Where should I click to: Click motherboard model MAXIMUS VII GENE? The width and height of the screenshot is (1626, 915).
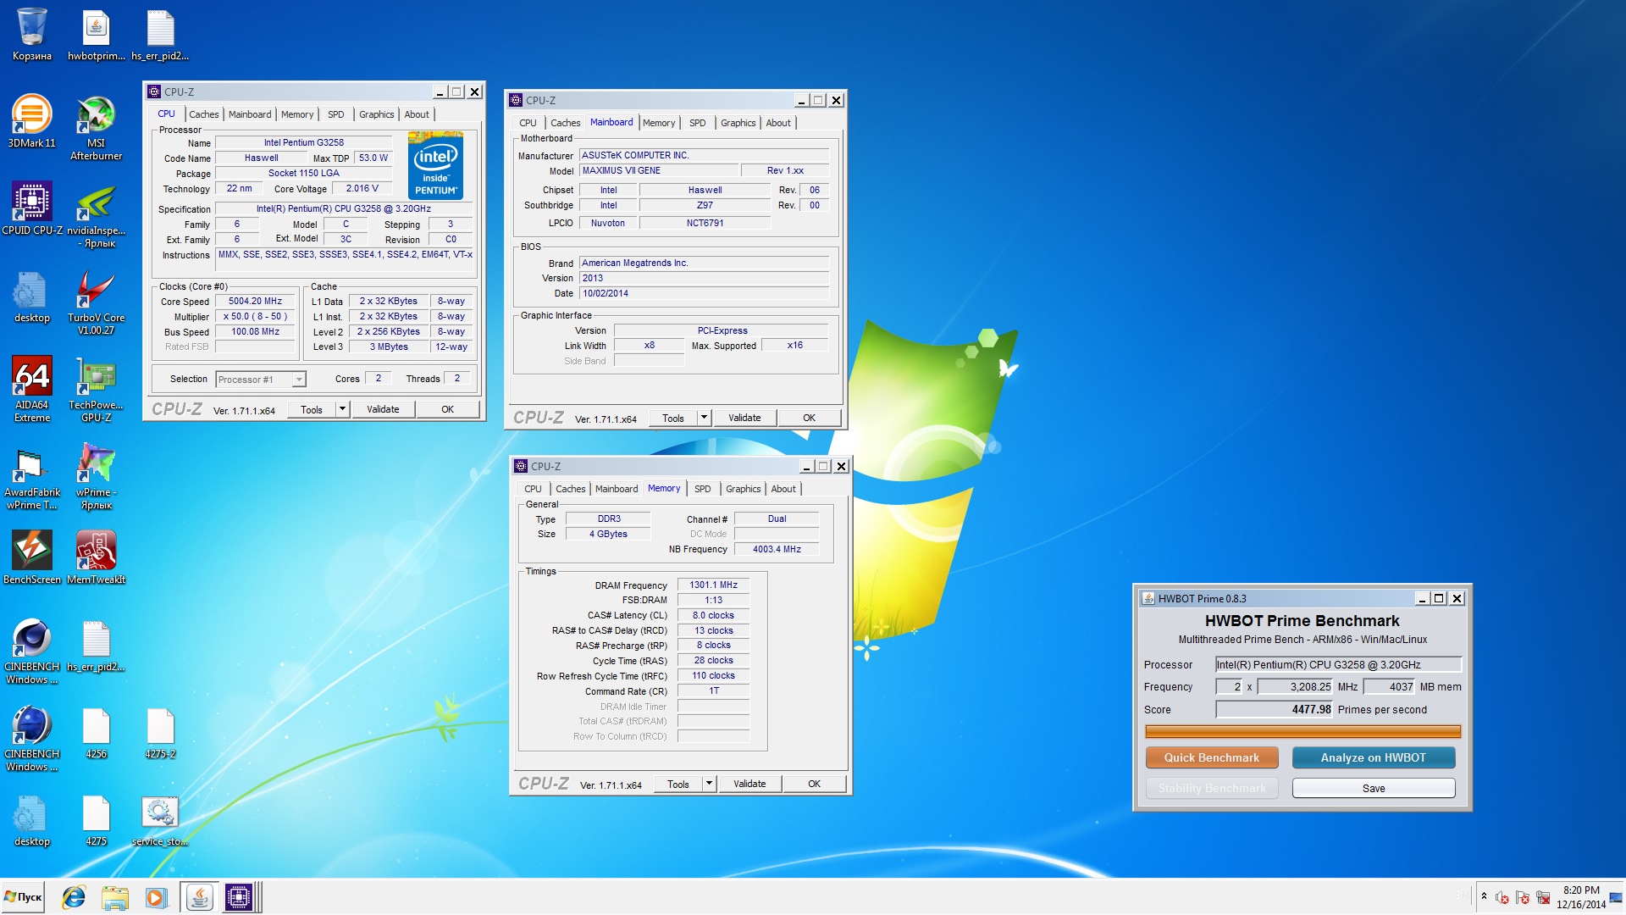(659, 170)
